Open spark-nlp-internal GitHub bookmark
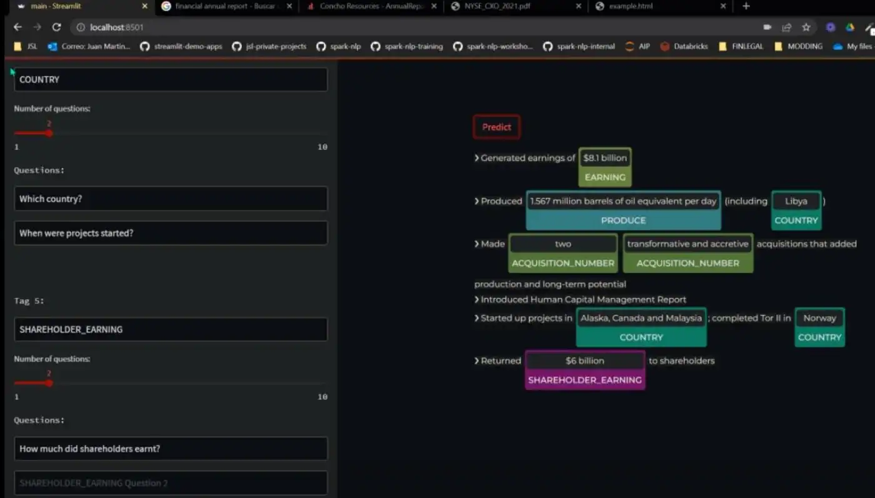The width and height of the screenshot is (875, 498). 579,46
